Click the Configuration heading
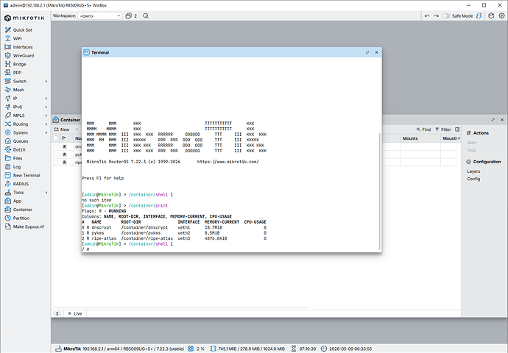 coord(484,162)
